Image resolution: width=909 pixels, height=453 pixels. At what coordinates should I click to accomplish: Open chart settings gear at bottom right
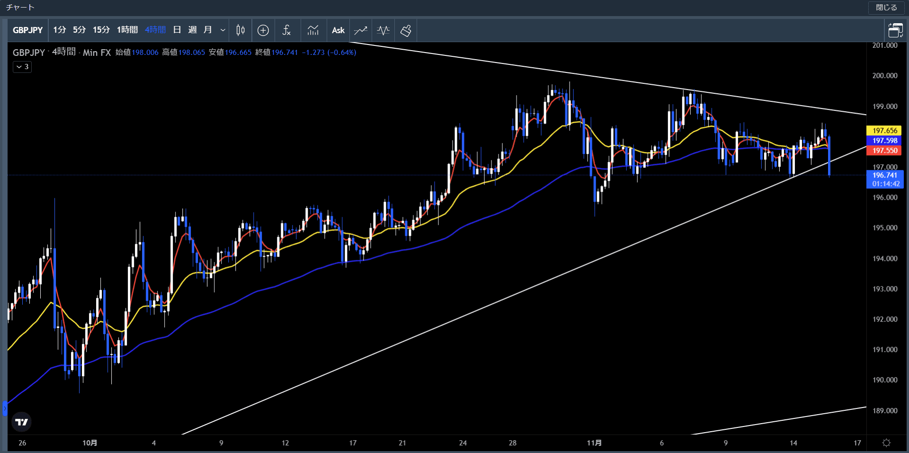886,443
